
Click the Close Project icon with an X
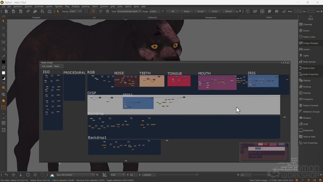[x=13, y=11]
